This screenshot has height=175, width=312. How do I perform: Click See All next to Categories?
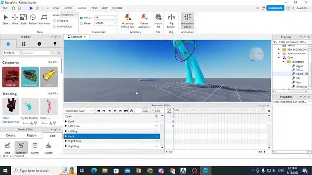point(53,62)
